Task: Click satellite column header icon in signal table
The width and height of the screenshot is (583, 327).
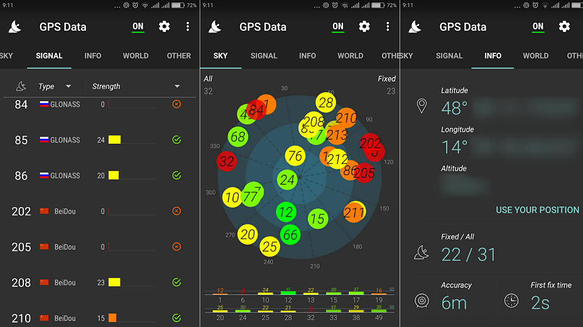Action: click(21, 86)
